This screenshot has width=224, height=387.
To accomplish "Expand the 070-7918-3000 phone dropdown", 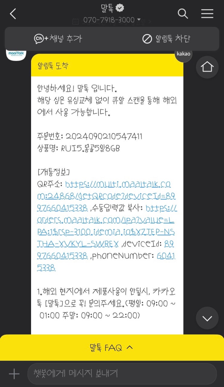I will [112, 20].
